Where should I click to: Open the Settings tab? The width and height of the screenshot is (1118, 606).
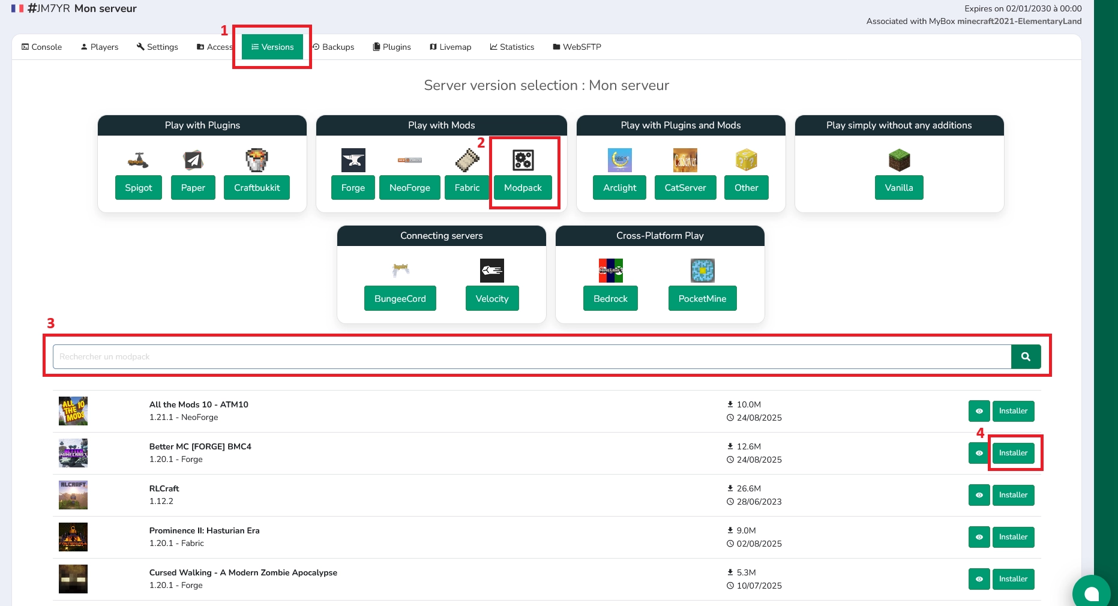point(157,47)
